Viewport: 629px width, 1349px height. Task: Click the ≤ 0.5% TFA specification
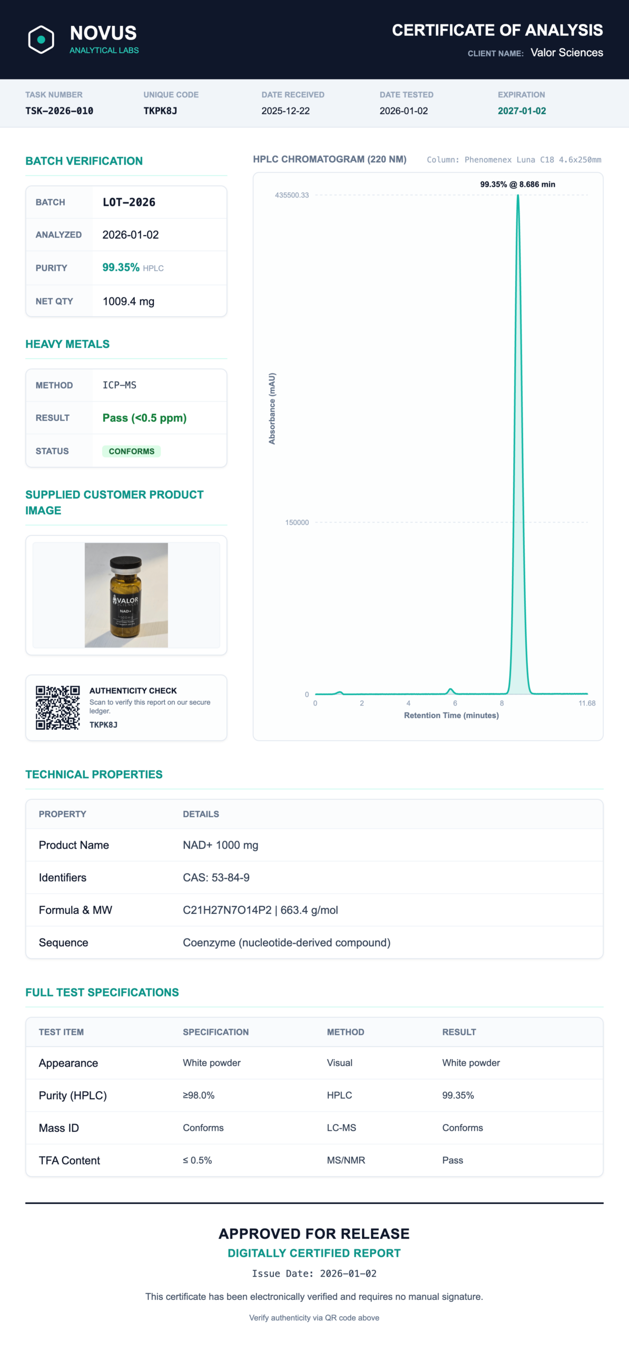click(x=197, y=1160)
